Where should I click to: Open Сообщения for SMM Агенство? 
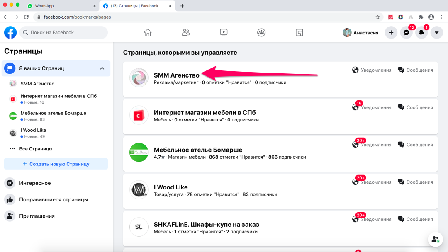click(415, 70)
